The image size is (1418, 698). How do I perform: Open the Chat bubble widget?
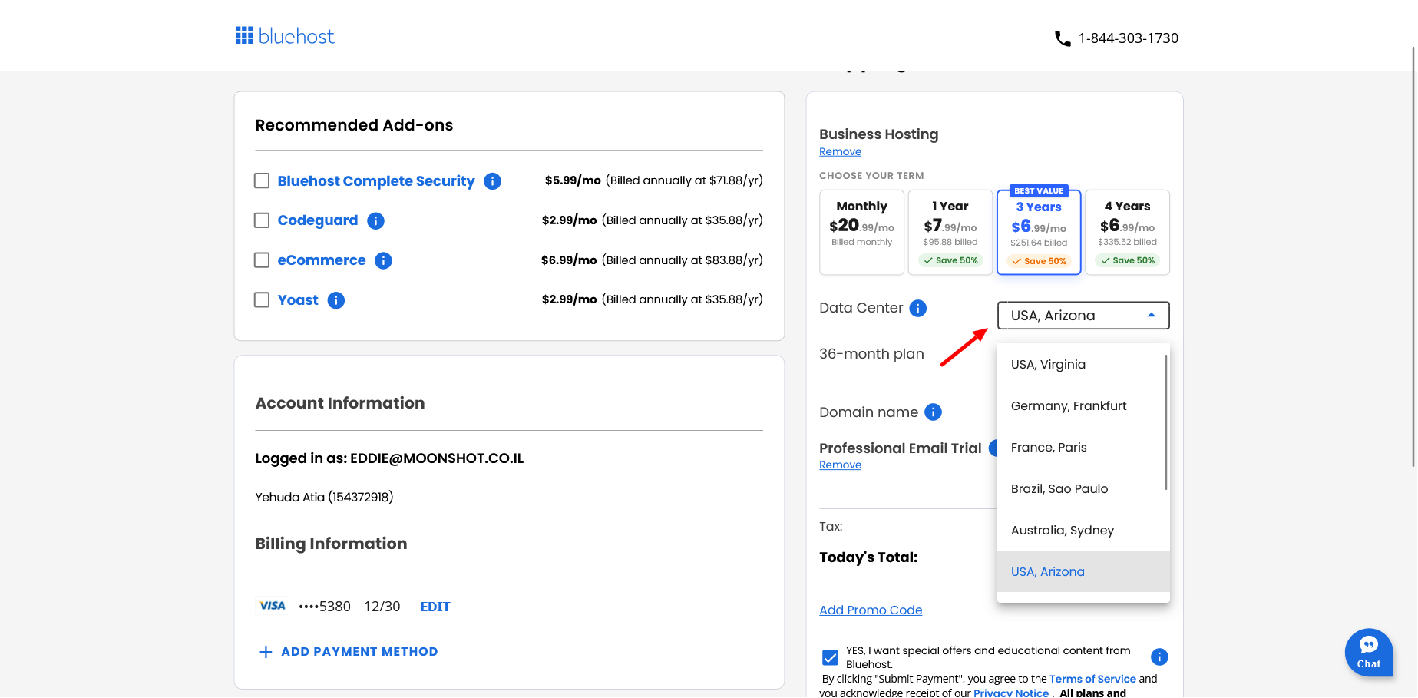point(1369,653)
